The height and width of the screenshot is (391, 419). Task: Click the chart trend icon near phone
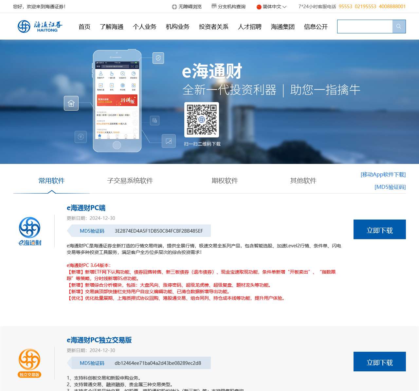[x=169, y=141]
